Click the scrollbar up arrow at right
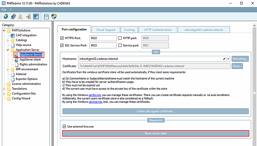 tap(254, 25)
